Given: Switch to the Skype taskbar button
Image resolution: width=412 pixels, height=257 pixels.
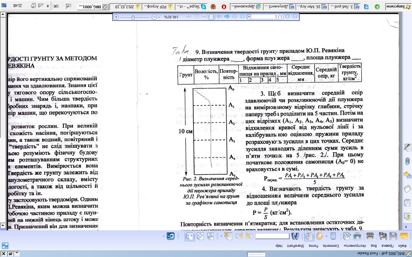Looking at the screenshot, I should click(191, 6).
